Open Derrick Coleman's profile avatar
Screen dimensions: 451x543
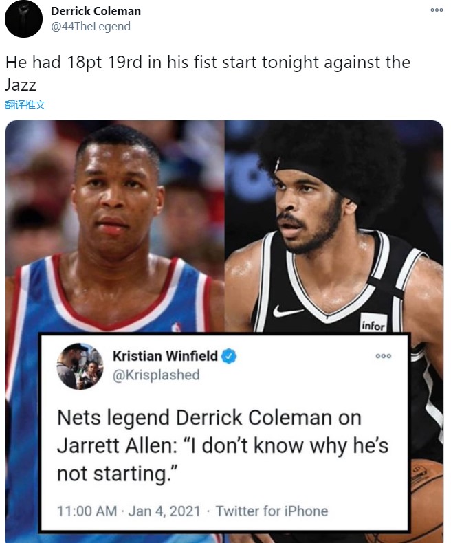coord(23,19)
